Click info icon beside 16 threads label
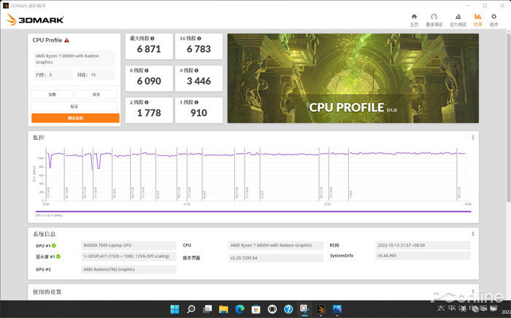Viewport: 511px width, 318px height. (x=199, y=39)
